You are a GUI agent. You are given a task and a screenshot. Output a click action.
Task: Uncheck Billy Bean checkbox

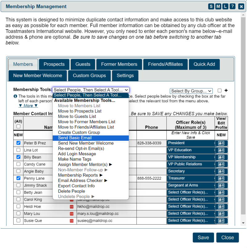coord(19,157)
